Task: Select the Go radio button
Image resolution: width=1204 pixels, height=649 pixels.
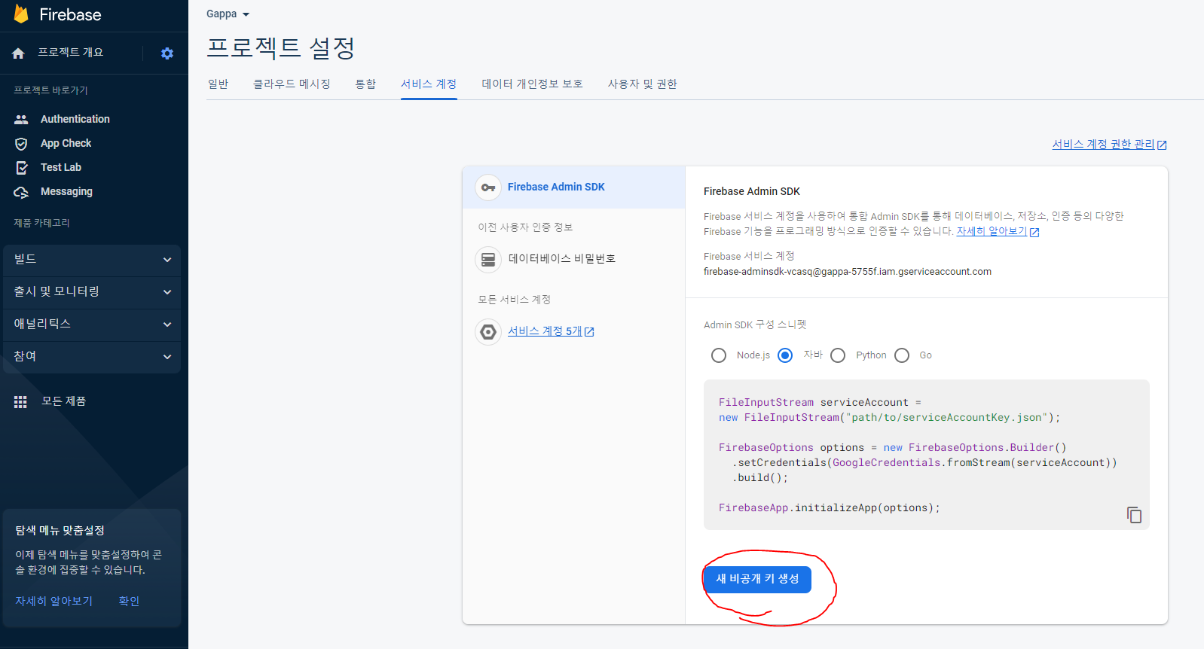Action: coord(902,355)
